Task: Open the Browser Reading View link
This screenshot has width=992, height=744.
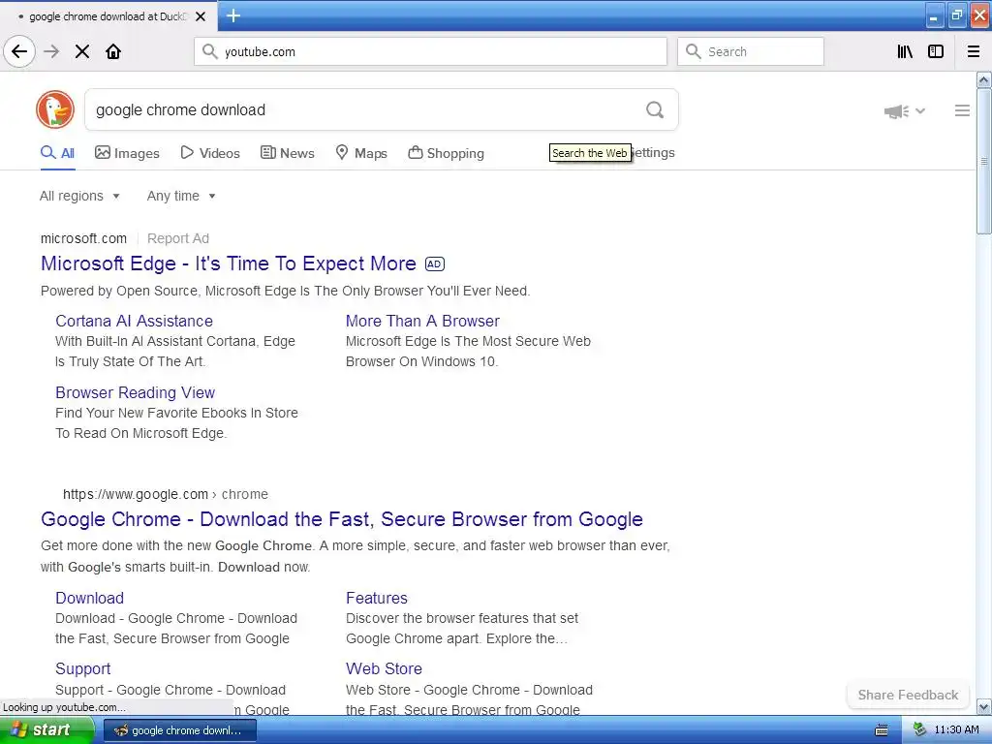Action: coord(136,392)
